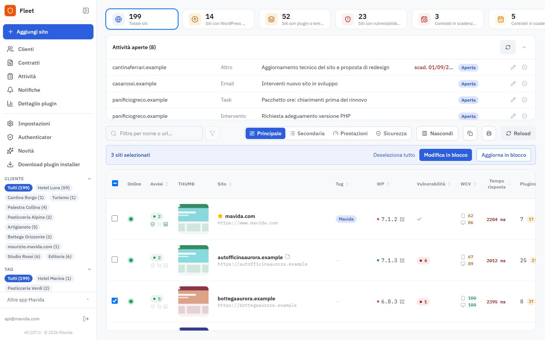
Task: Click the edit pencil for cantinaferrari.example activity
Action: click(x=513, y=67)
